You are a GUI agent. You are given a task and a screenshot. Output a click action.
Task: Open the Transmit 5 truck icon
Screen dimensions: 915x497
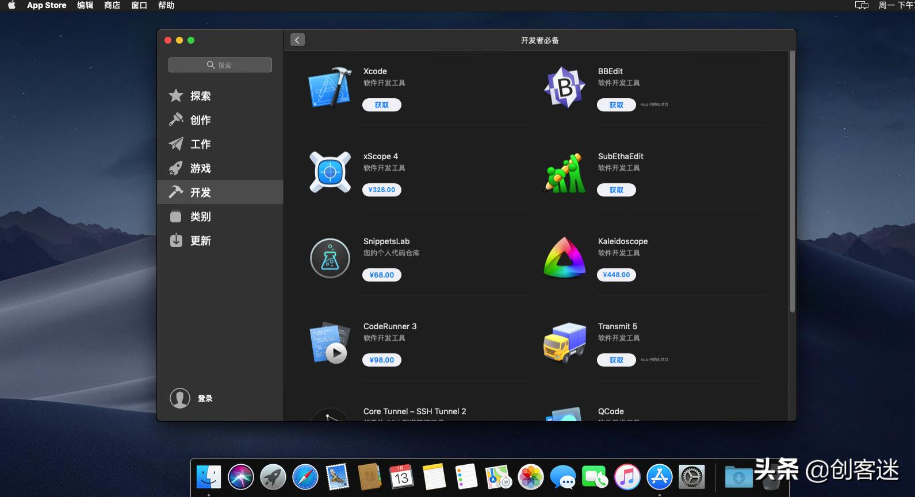coord(565,343)
